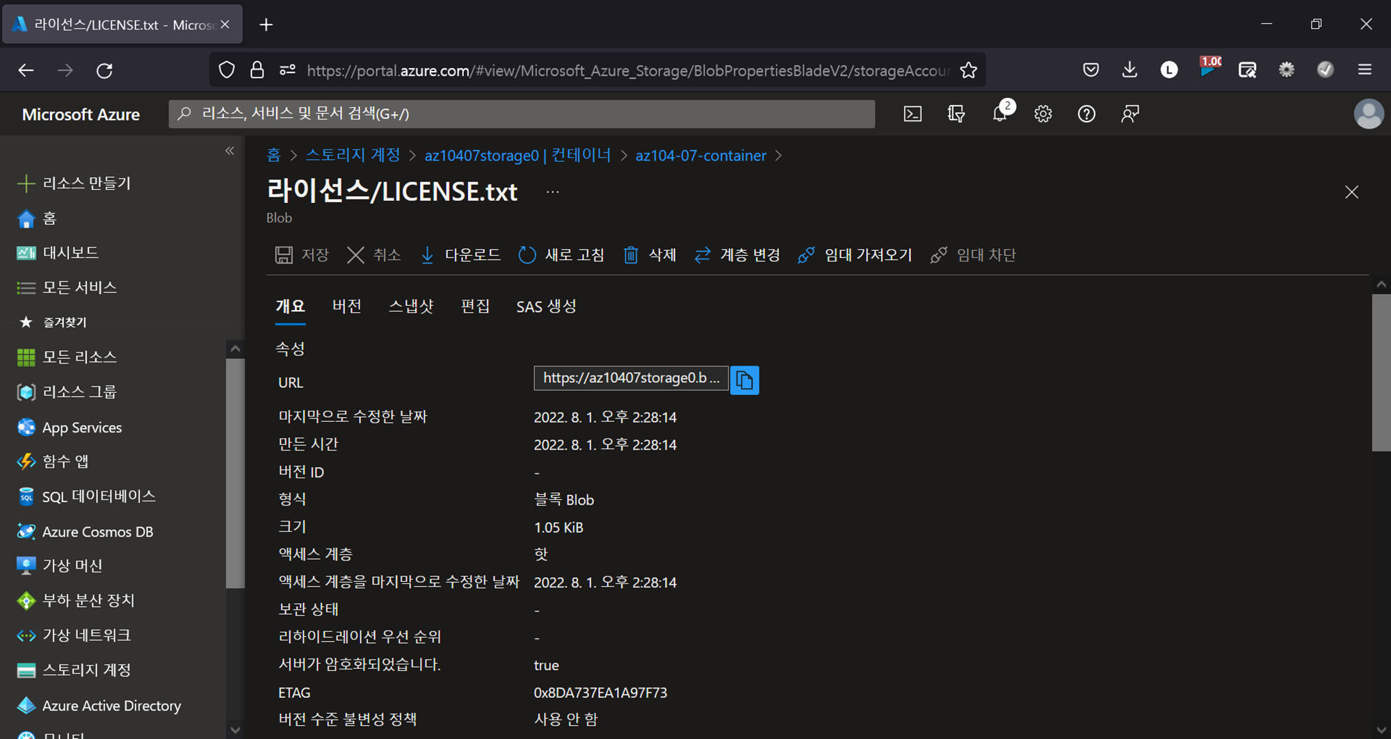
Task: Click the 다운로드 toolbar button
Action: [x=460, y=255]
